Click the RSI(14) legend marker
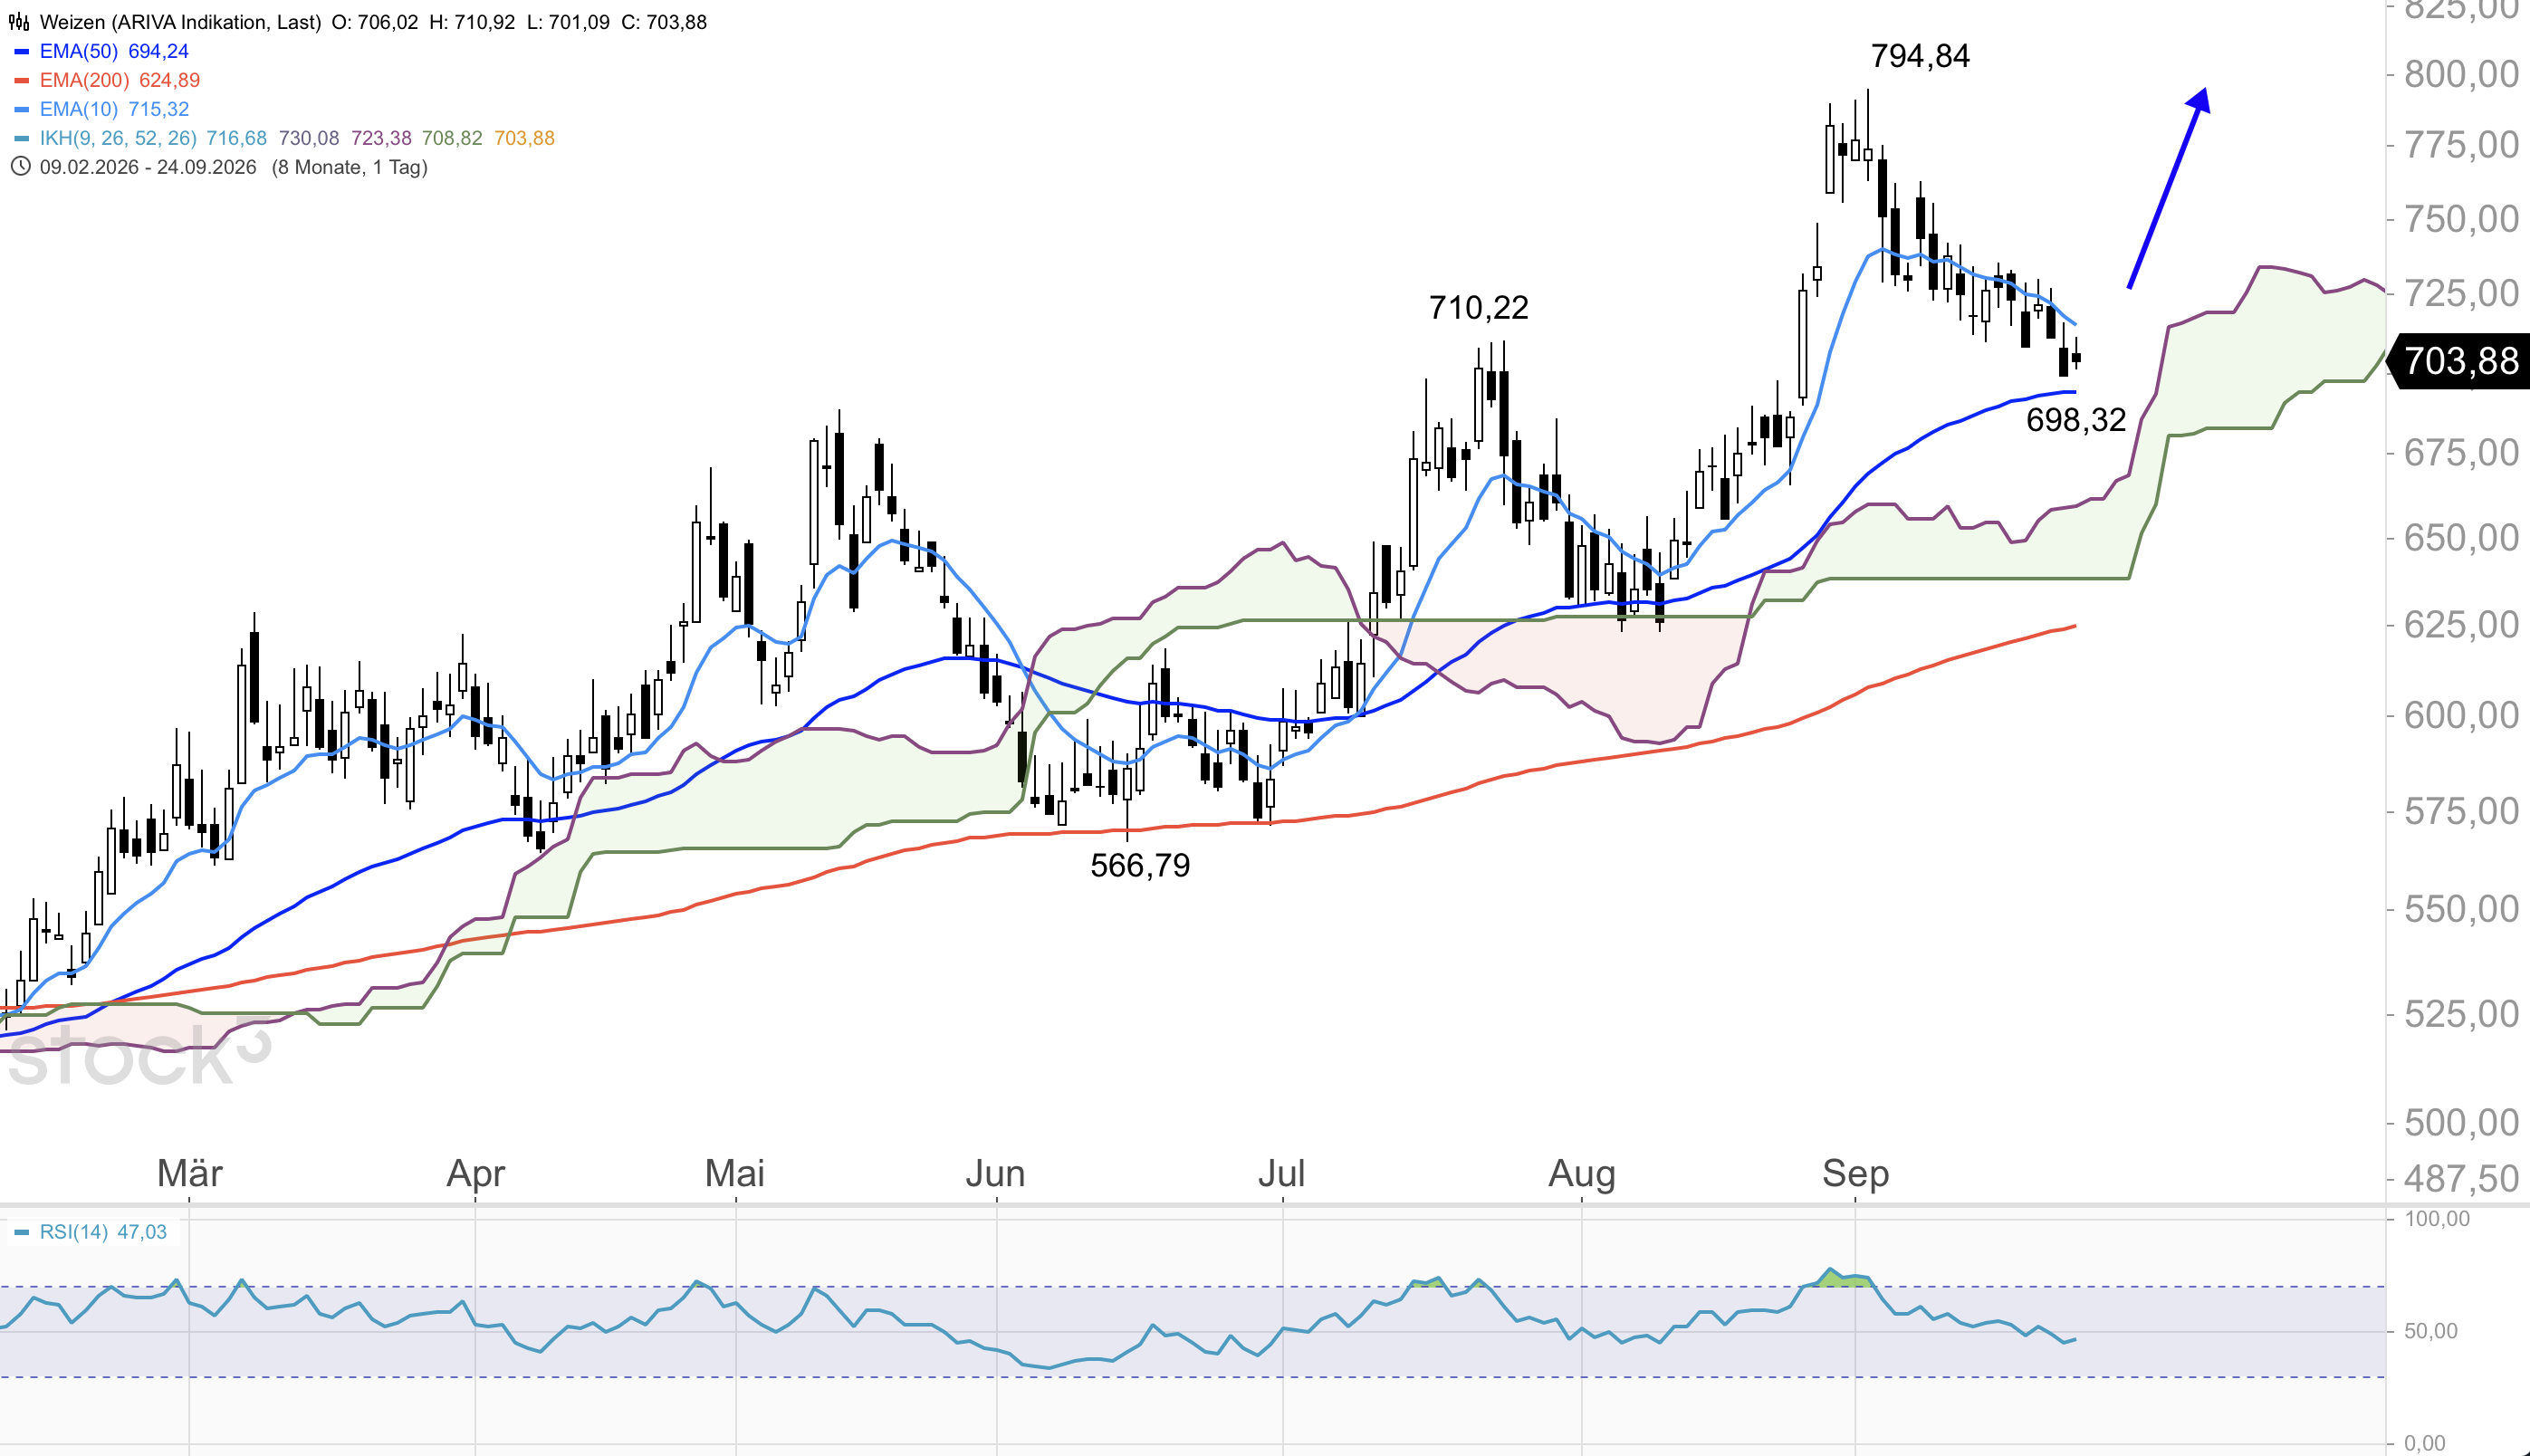This screenshot has width=2530, height=1456. [22, 1232]
